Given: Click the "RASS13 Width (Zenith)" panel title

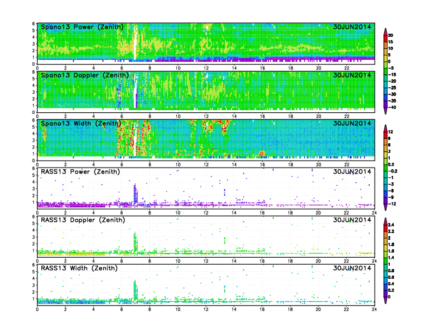Looking at the screenshot, I should (79, 268).
